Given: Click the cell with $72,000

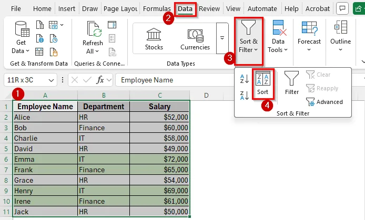Looking at the screenshot, I should click(160, 159).
